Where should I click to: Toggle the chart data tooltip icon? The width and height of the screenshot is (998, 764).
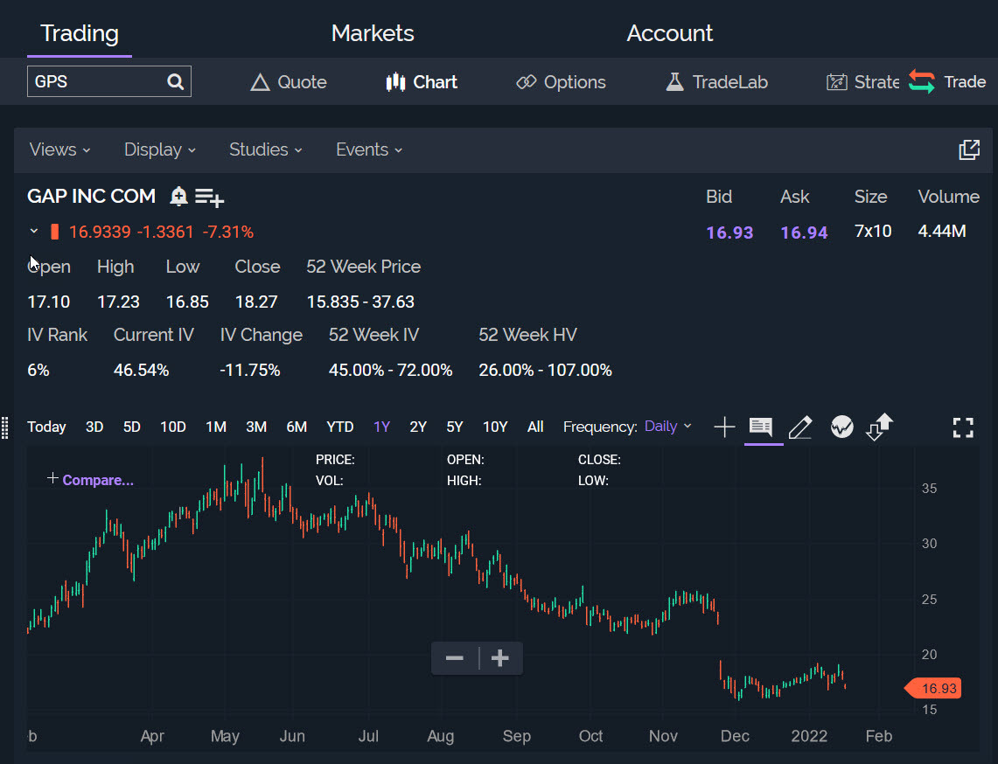(x=761, y=427)
